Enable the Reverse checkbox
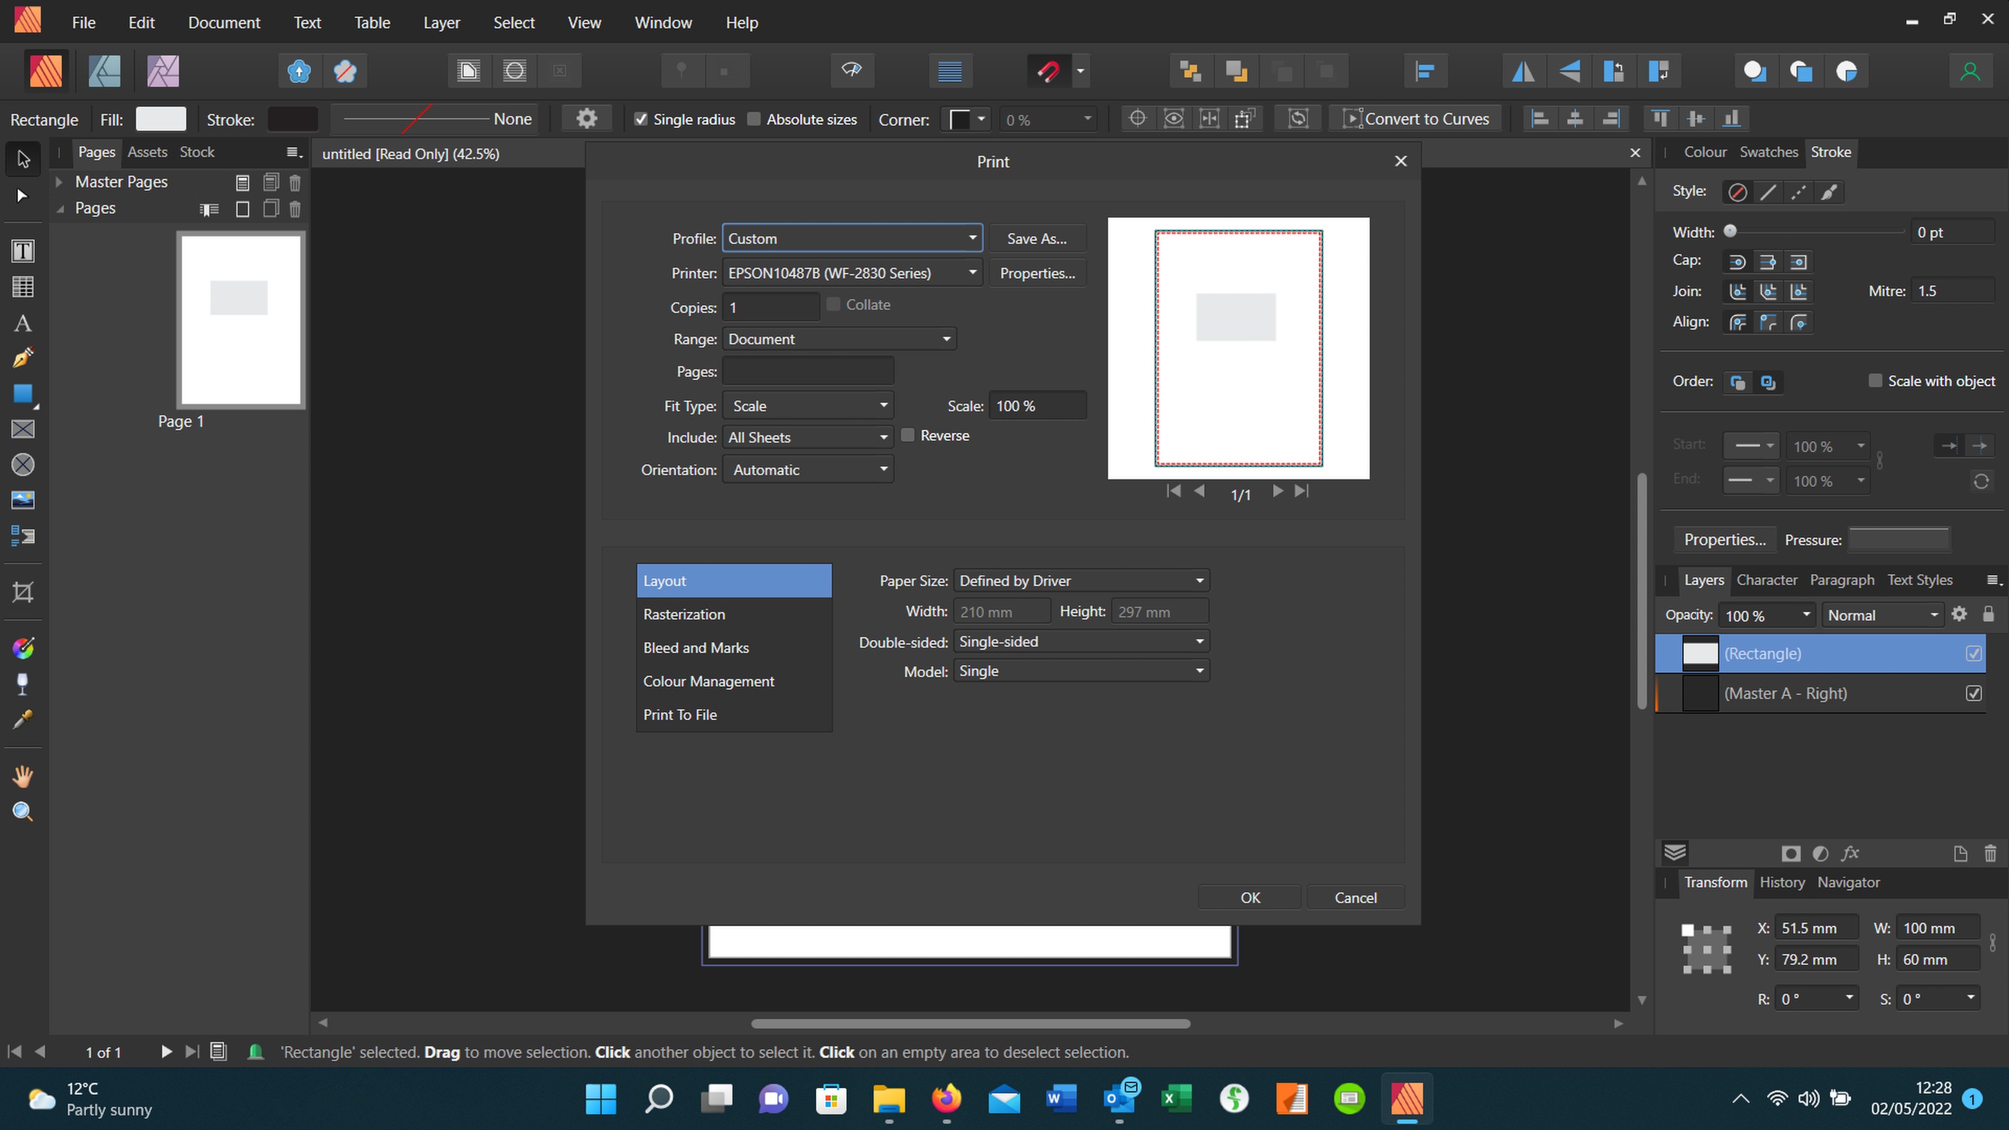Screen dimensions: 2009x1130 [x=908, y=436]
